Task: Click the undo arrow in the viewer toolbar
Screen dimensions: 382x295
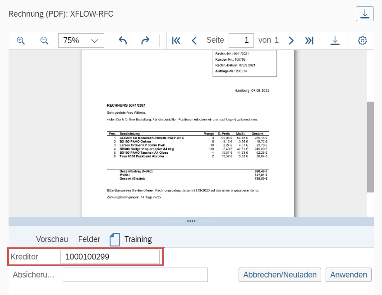Action: point(122,40)
